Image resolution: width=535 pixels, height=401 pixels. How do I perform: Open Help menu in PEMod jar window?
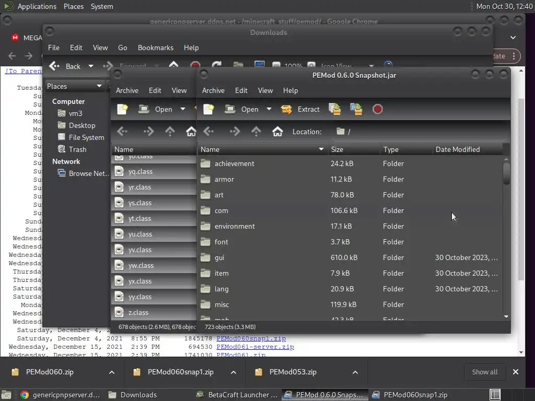[290, 90]
